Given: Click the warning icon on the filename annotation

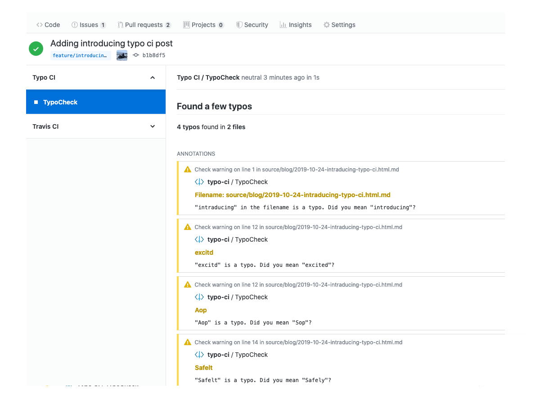Looking at the screenshot, I should click(x=188, y=170).
